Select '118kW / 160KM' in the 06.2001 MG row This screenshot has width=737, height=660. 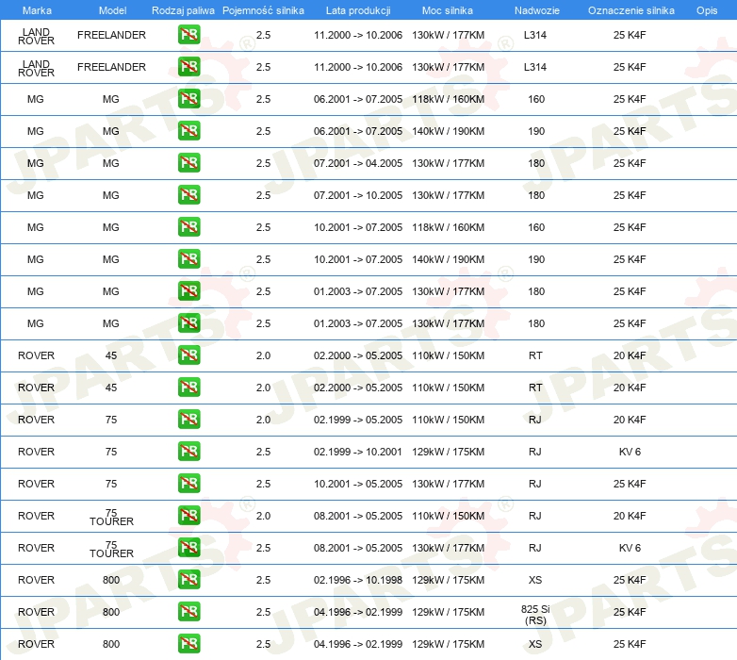449,99
